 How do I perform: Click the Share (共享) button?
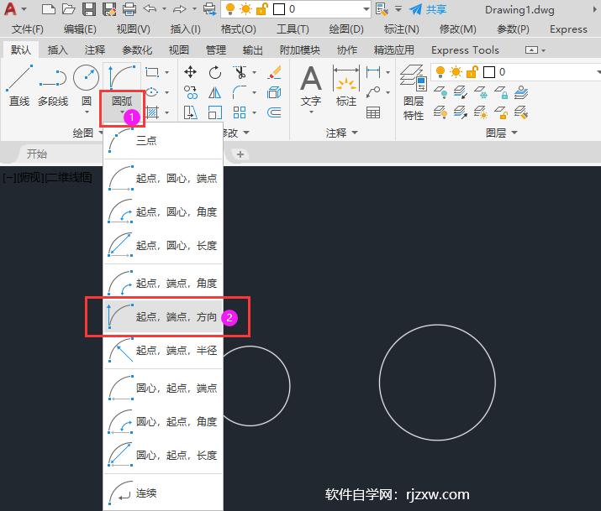pos(428,8)
